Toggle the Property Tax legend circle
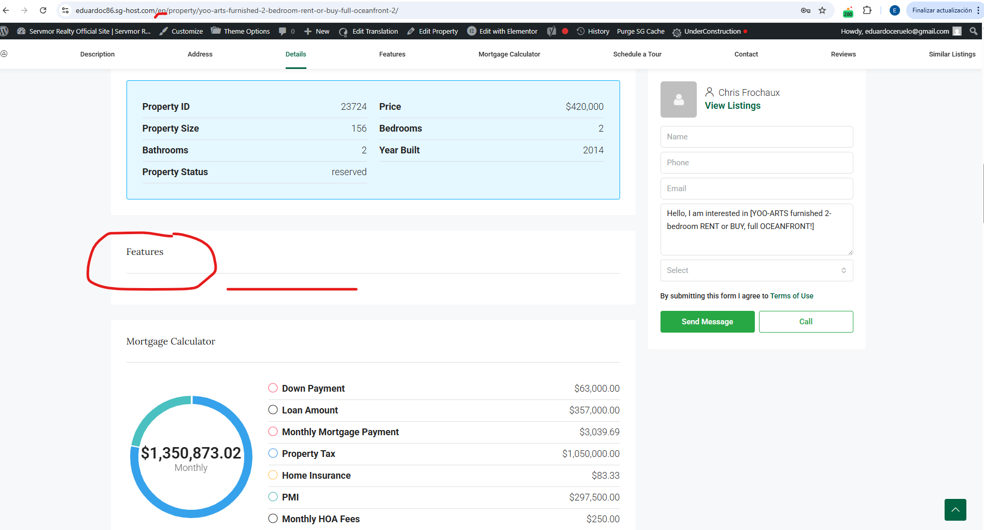The height and width of the screenshot is (530, 984). click(x=273, y=453)
